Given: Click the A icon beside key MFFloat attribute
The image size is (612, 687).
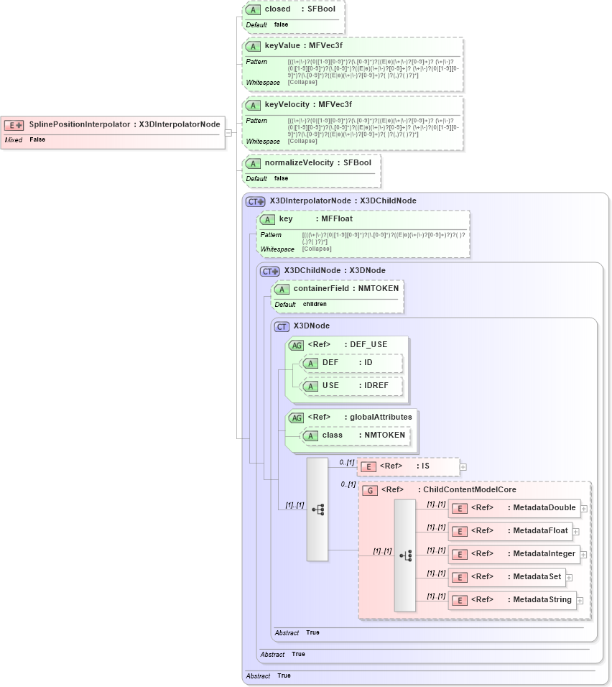Looking at the screenshot, I should point(267,219).
